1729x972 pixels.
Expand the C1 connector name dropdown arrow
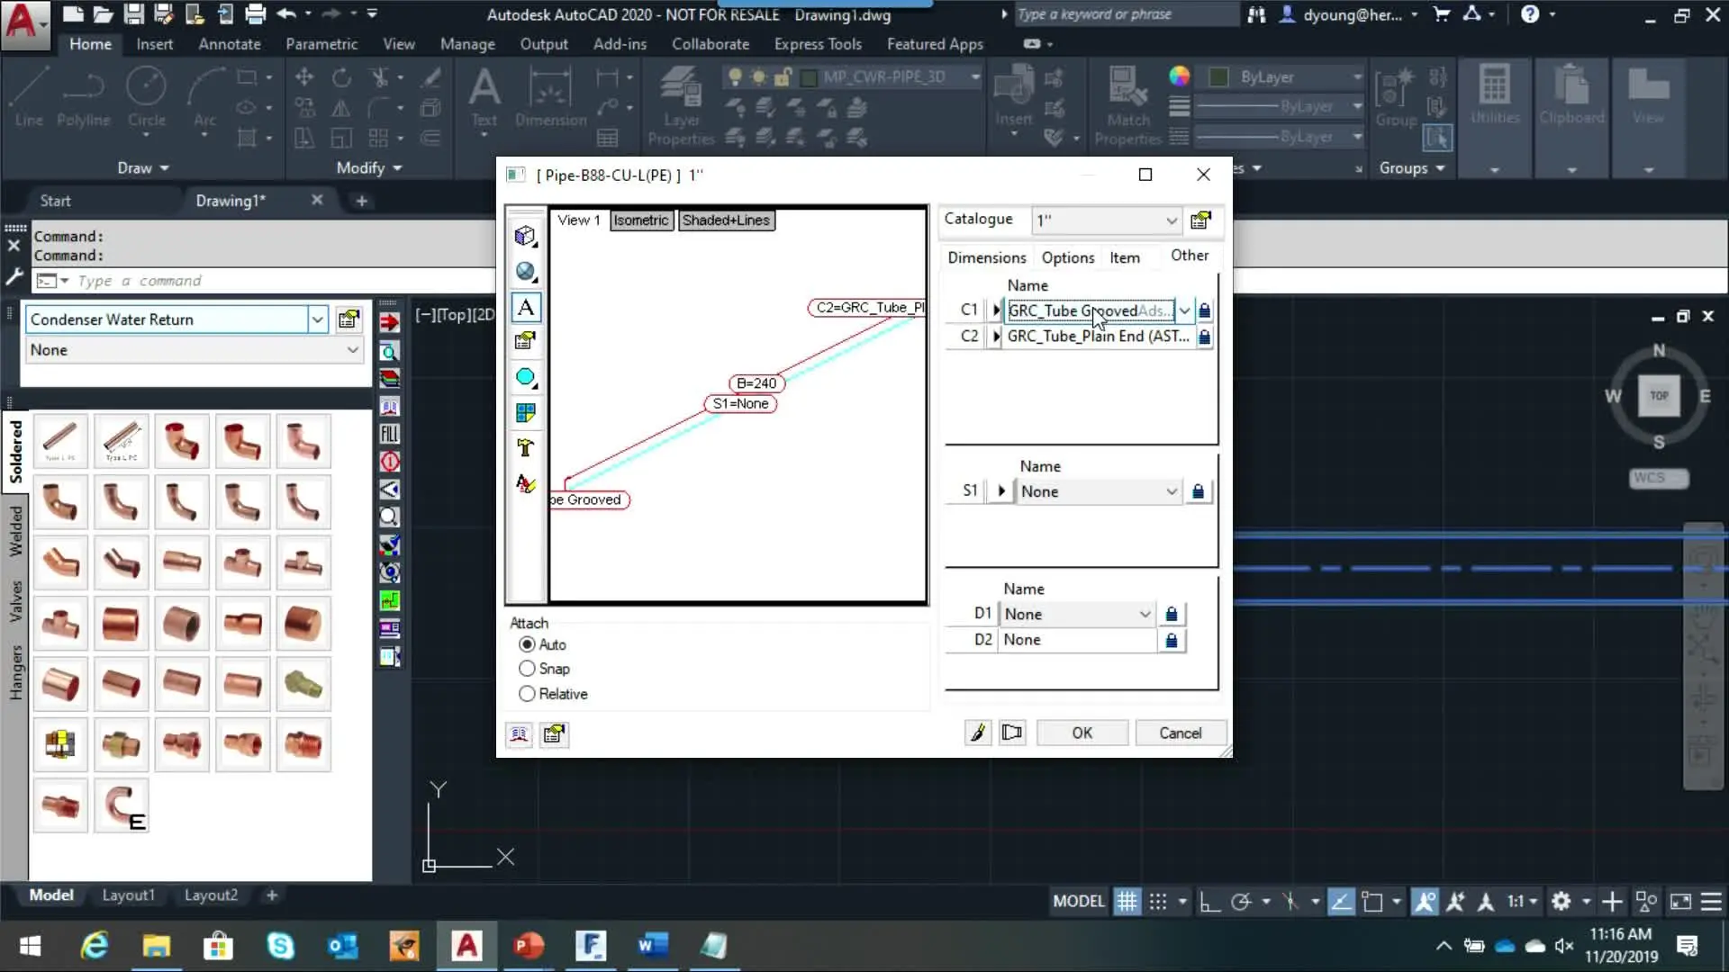pyautogui.click(x=1185, y=310)
